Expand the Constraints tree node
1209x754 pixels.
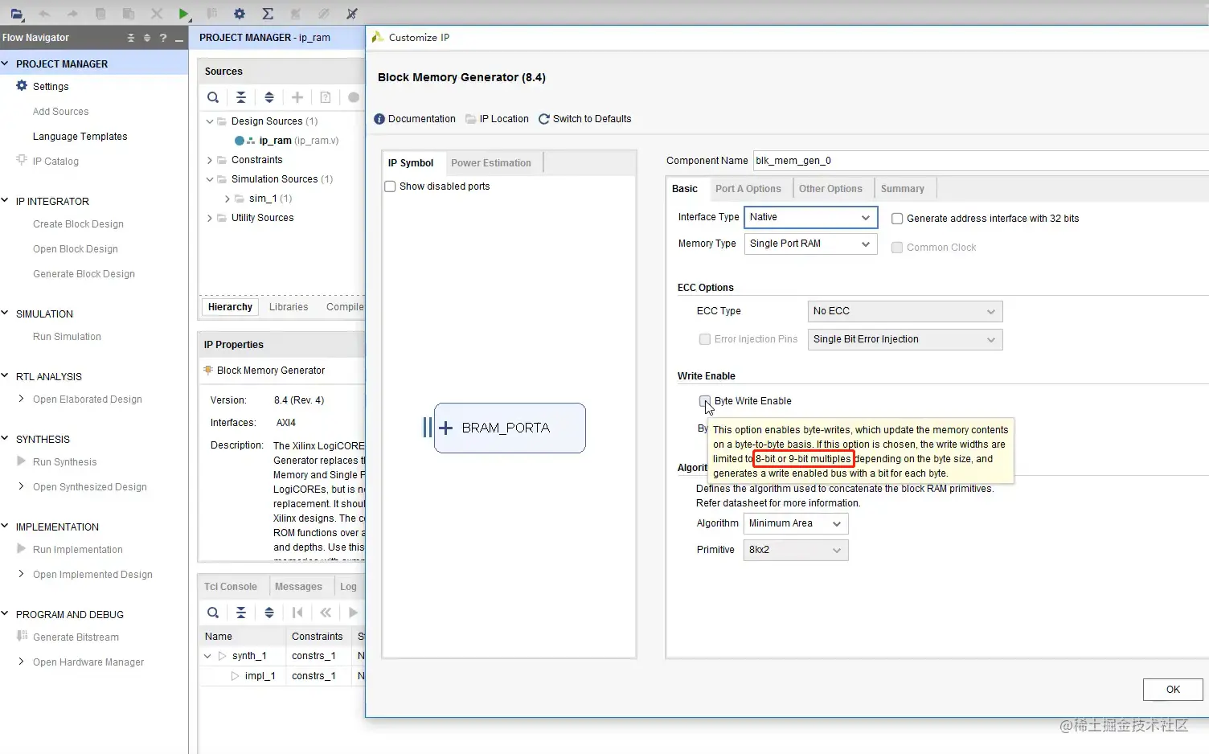210,160
